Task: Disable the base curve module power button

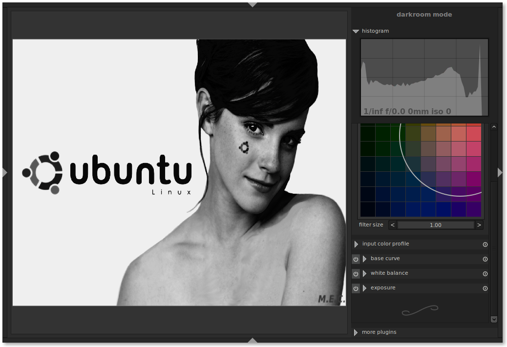Action: tap(356, 259)
